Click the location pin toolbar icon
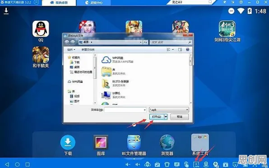The image size is (269, 168). click(x=206, y=164)
